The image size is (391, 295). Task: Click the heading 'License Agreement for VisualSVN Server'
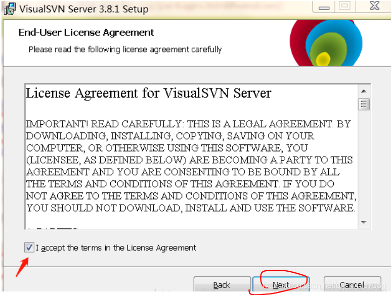(149, 93)
